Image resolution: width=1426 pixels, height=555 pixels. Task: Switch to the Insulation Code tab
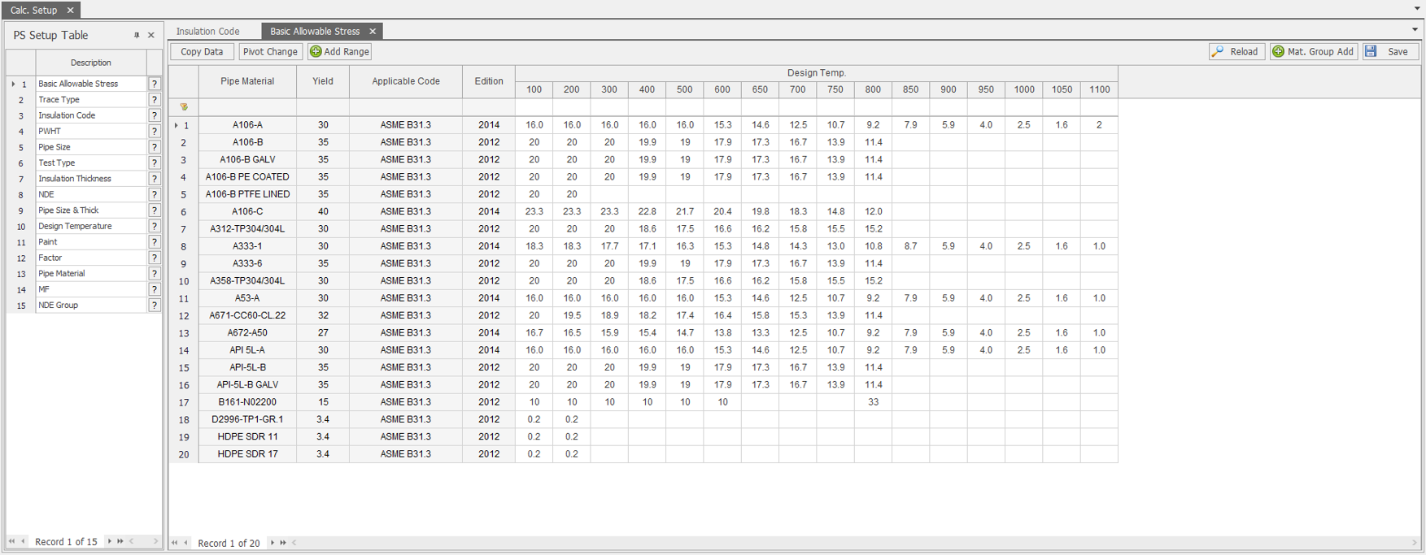[208, 32]
